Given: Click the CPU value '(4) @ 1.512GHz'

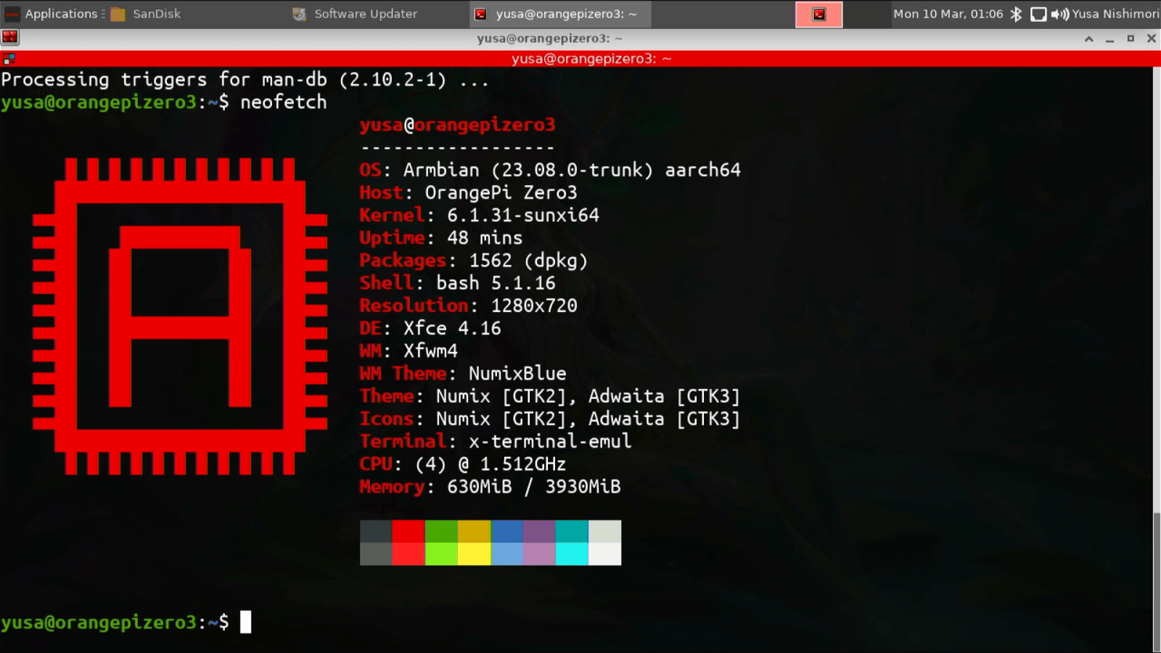Looking at the screenshot, I should [x=491, y=464].
